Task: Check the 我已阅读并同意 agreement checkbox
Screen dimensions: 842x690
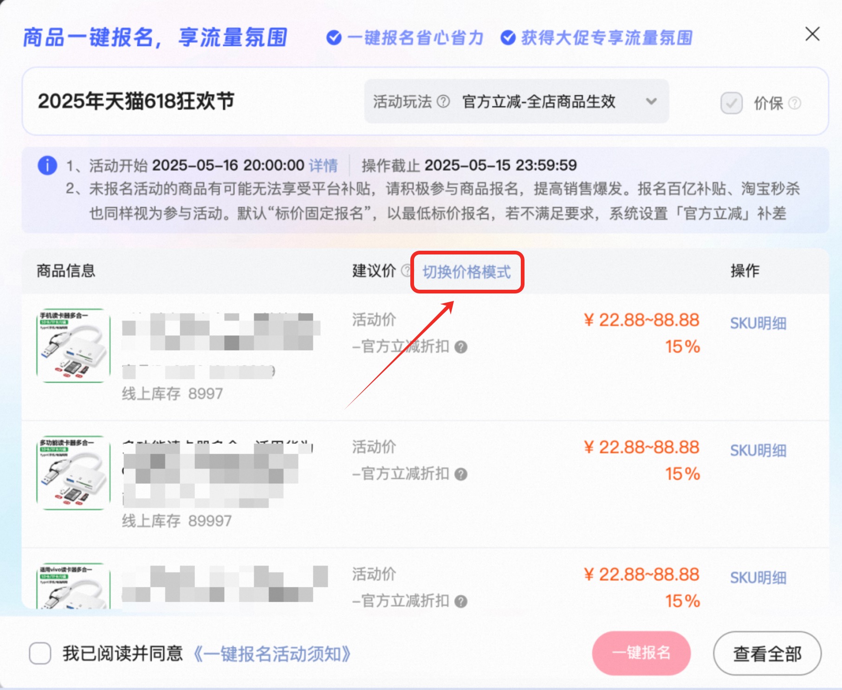Action: pos(40,653)
